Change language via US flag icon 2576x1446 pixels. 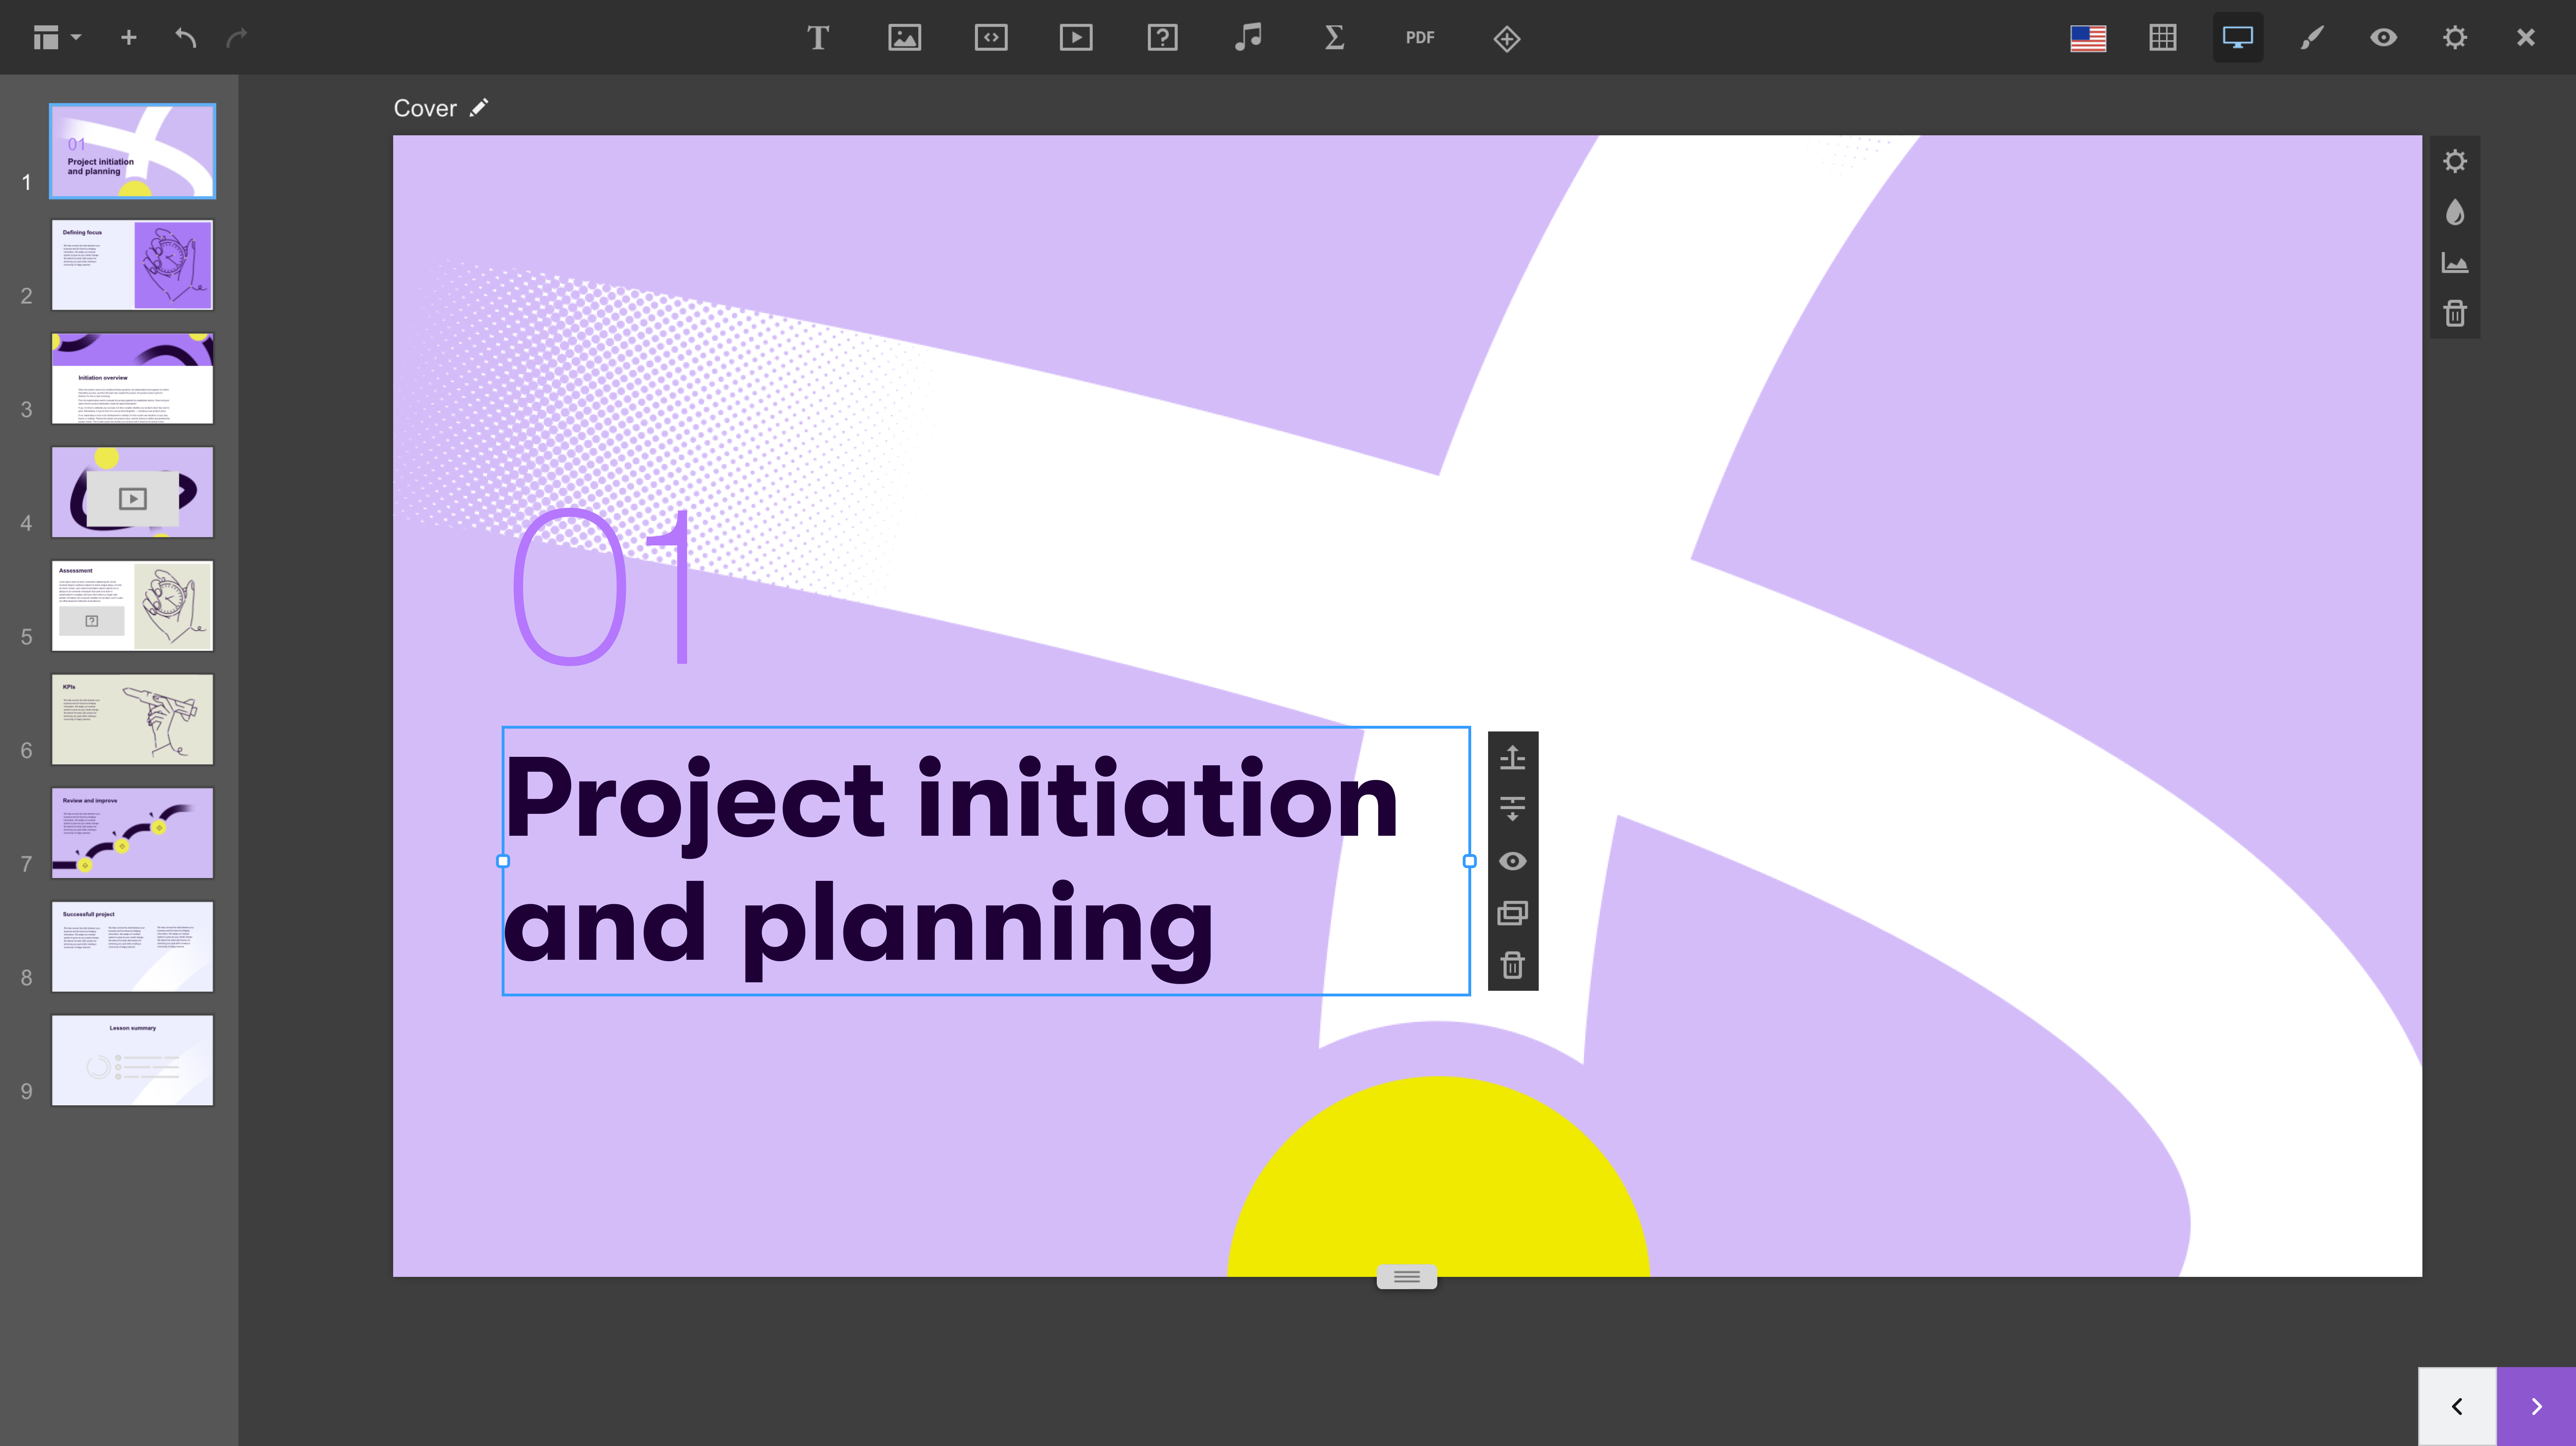pos(2088,38)
